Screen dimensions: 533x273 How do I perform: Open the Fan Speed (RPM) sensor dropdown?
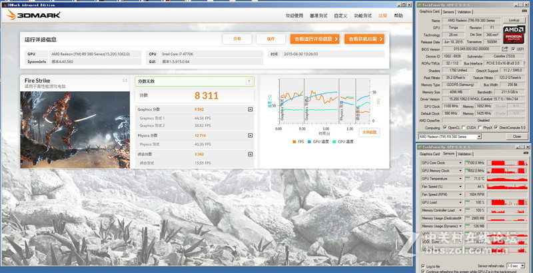460,194
